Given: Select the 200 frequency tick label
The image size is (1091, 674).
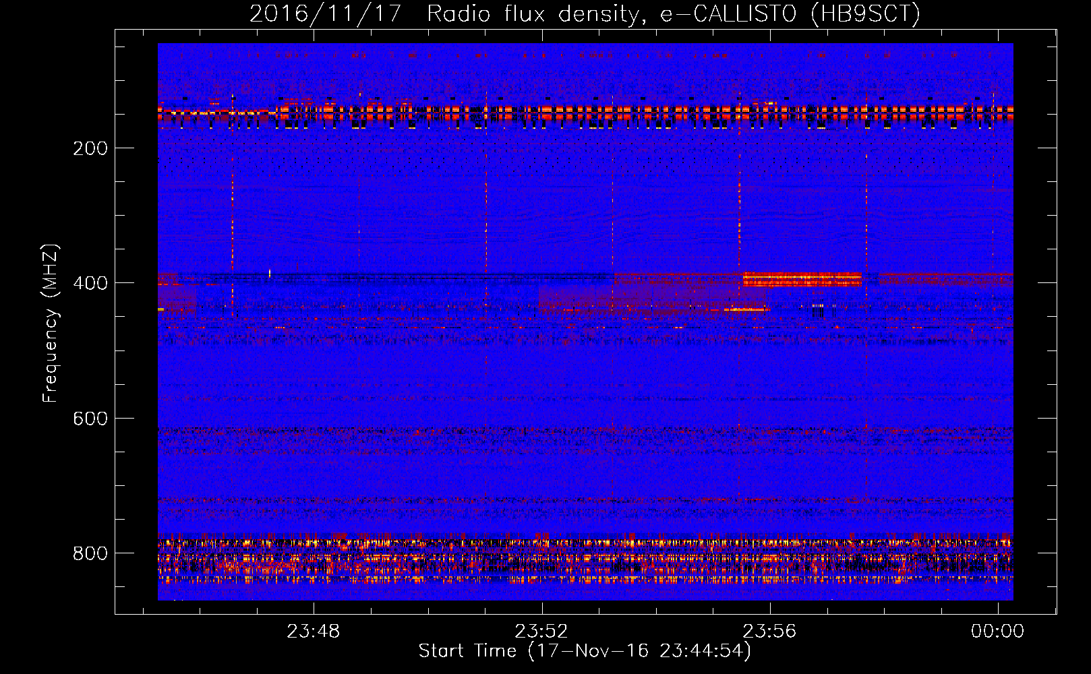Looking at the screenshot, I should [90, 148].
